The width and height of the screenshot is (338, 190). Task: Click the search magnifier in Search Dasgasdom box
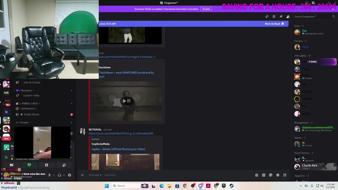pyautogui.click(x=334, y=16)
